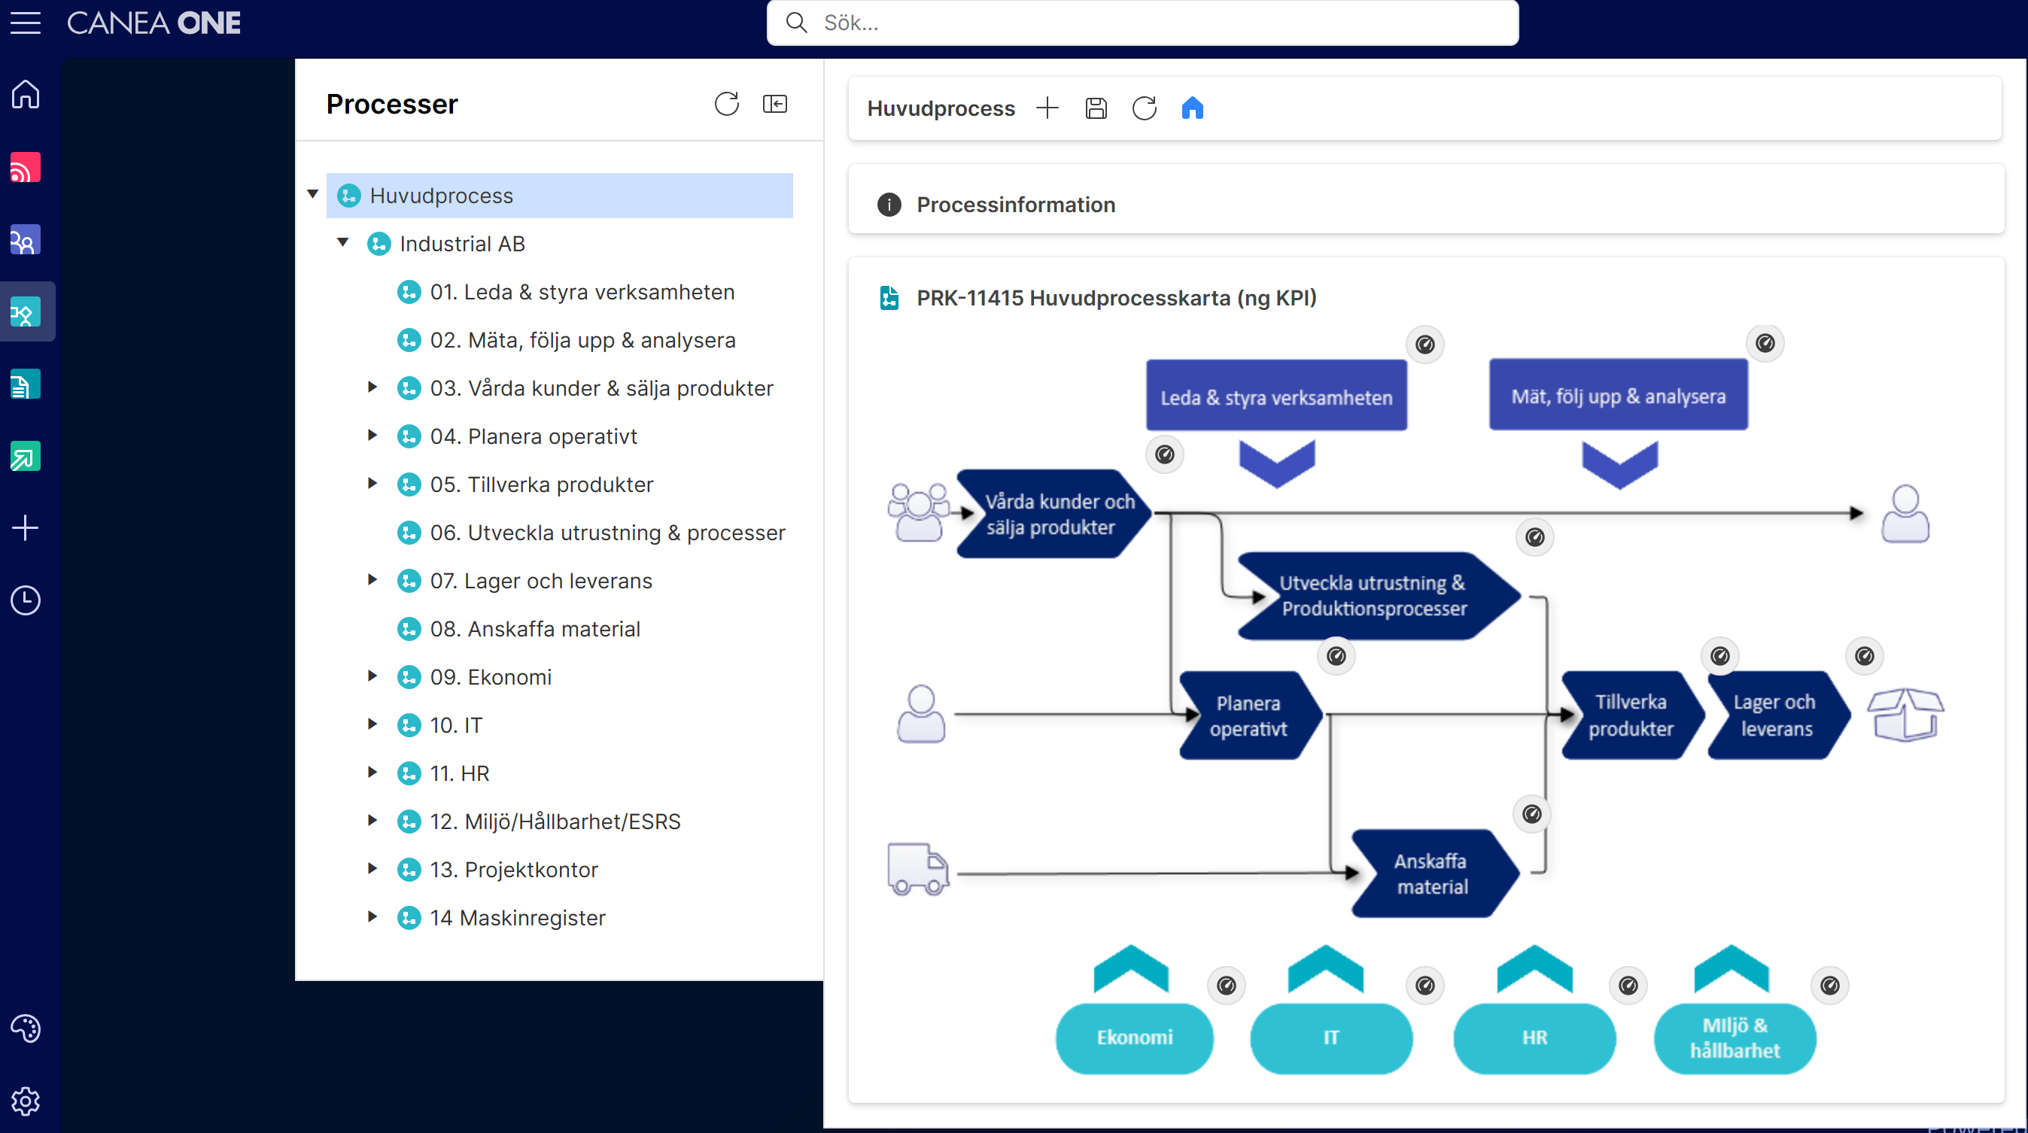
Task: Open the green arrow sidebar icon
Action: point(25,457)
